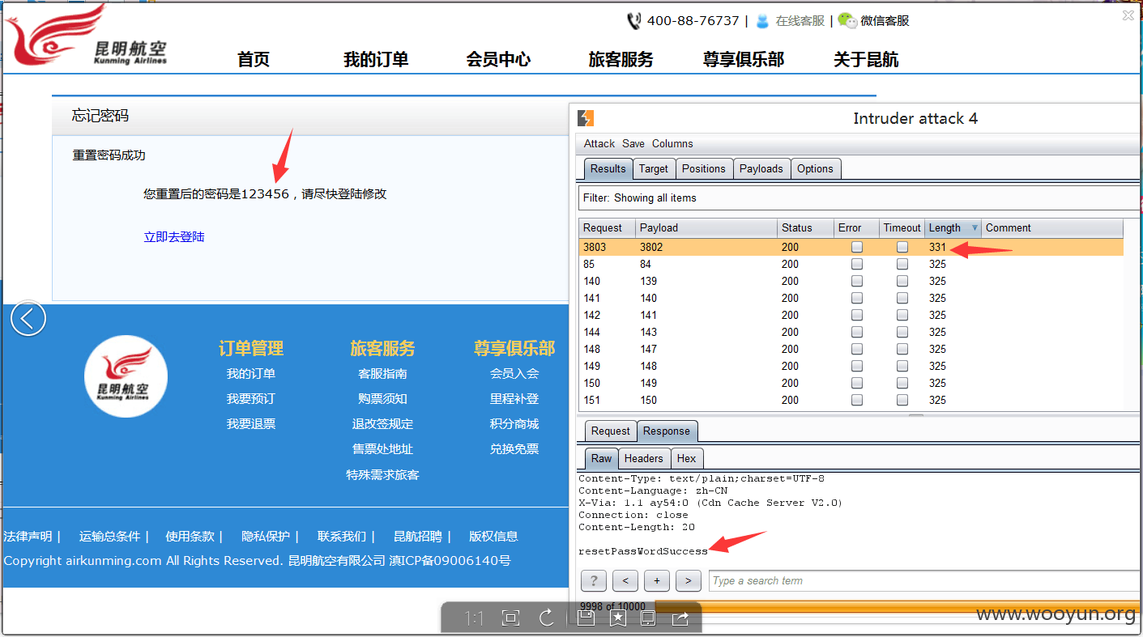The height and width of the screenshot is (637, 1143).
Task: Select the Results tab
Action: click(x=608, y=168)
